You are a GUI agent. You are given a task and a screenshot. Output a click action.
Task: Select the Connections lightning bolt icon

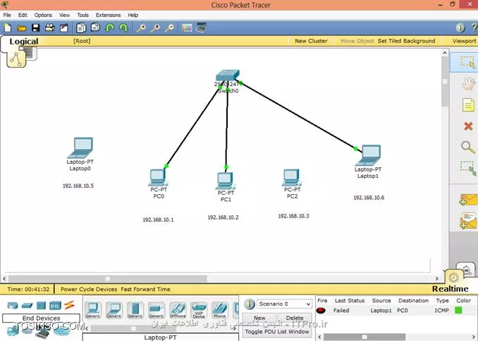pos(69,305)
